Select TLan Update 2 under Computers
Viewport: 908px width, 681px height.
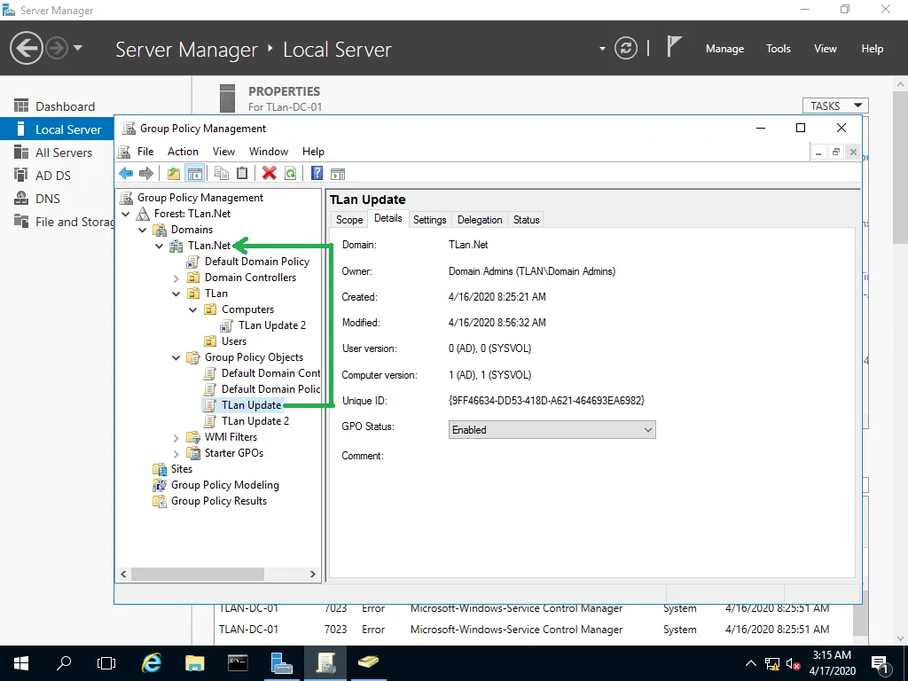point(271,325)
